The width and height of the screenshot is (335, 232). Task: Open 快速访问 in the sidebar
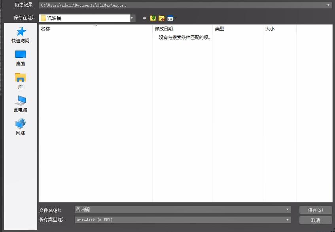click(x=21, y=35)
